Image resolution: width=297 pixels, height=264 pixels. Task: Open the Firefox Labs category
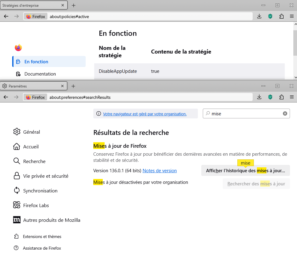click(36, 205)
